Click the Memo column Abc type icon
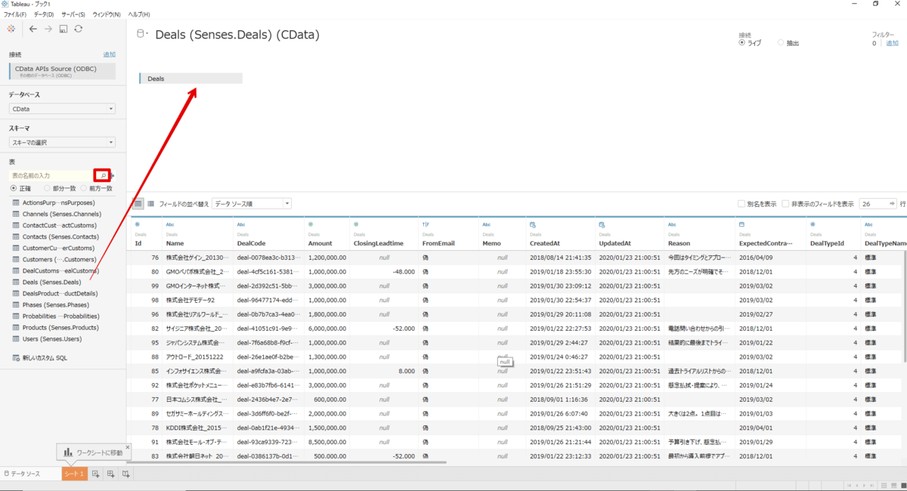Image resolution: width=907 pixels, height=491 pixels. (x=487, y=224)
